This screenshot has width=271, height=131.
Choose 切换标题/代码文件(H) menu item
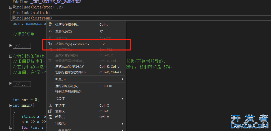click(86, 72)
